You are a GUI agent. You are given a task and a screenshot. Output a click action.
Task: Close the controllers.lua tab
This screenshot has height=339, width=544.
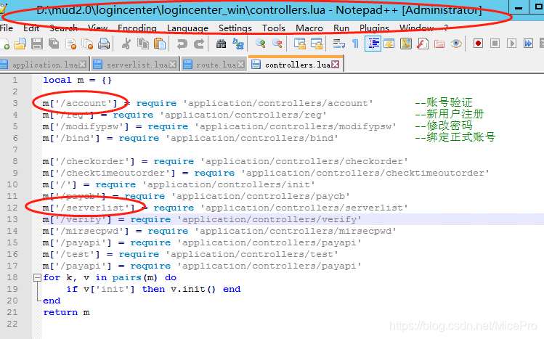pos(335,65)
